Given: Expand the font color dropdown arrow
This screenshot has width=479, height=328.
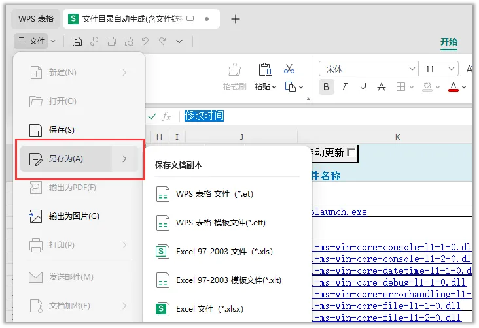Looking at the screenshot, I should 464,88.
